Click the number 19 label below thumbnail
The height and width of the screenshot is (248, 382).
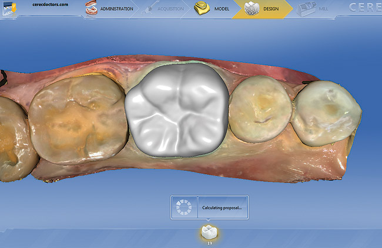pos(210,243)
